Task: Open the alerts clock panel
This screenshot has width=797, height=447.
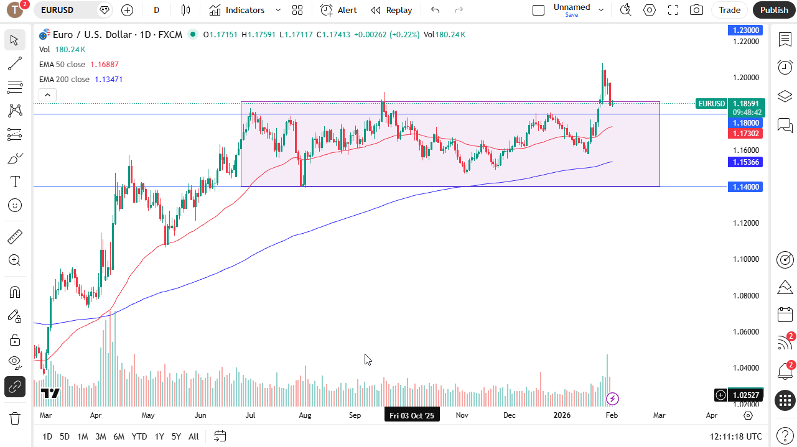Action: click(785, 67)
